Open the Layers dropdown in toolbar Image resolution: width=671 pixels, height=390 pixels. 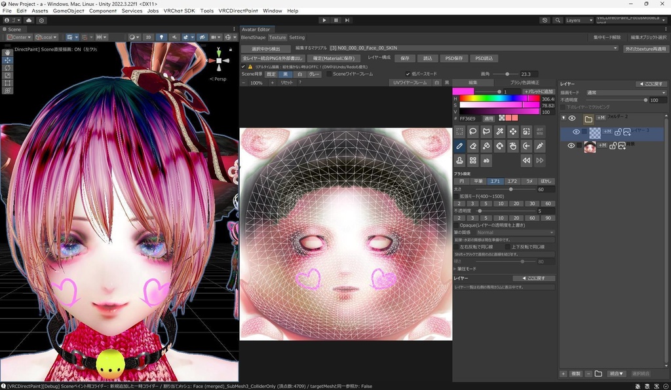pos(579,20)
